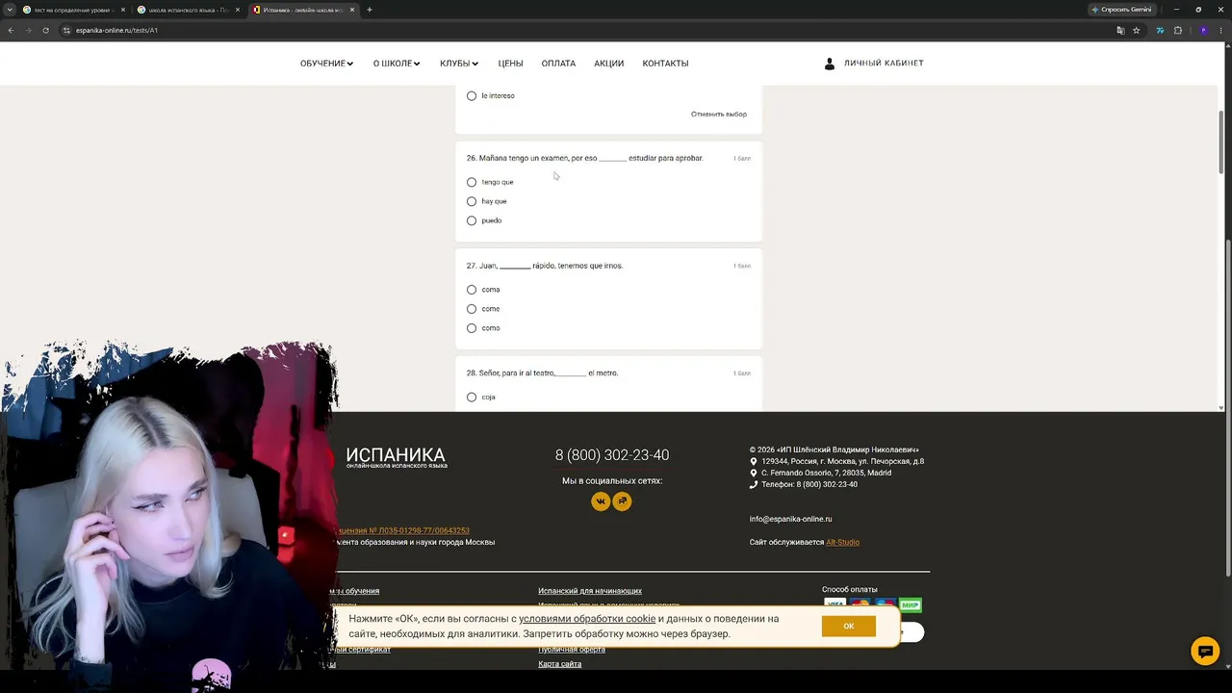Select 'como' for question 27
Image resolution: width=1232 pixels, height=693 pixels.
click(472, 328)
